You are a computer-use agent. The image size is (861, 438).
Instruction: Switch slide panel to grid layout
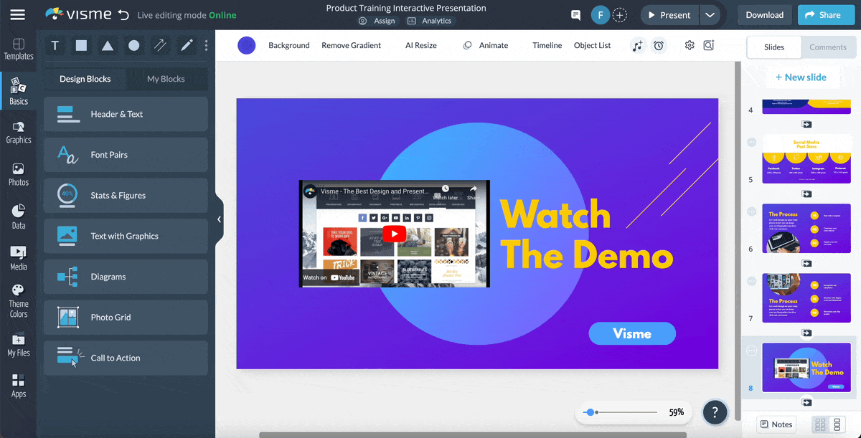pos(819,424)
